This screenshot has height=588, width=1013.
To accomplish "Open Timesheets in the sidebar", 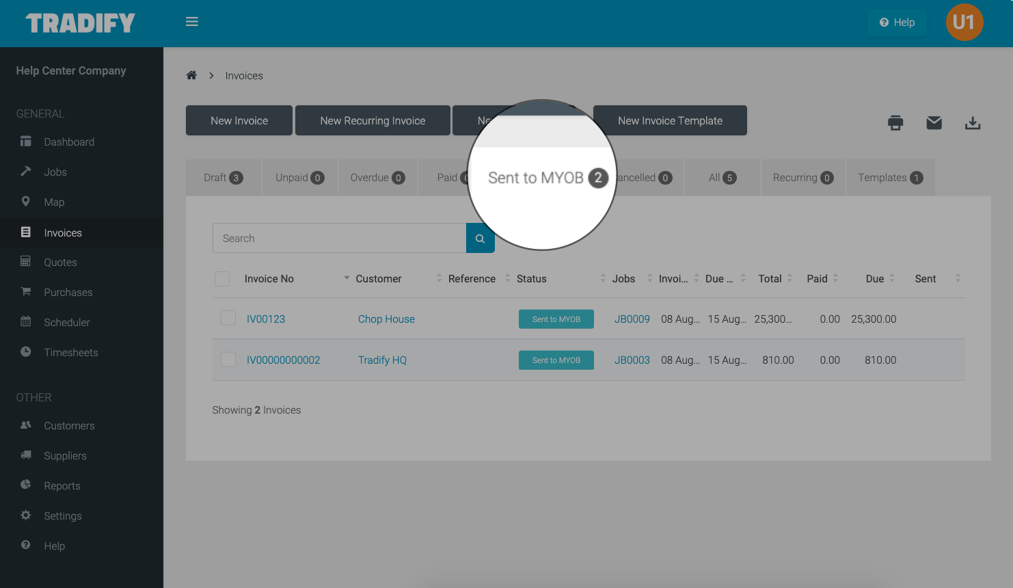I will [x=71, y=353].
